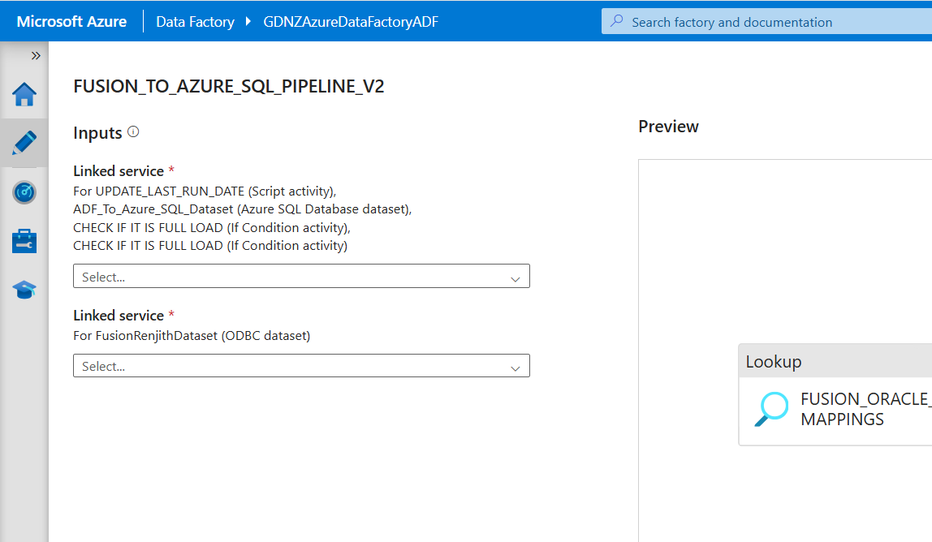This screenshot has width=932, height=542.
Task: Click the GDNZAzureDataFactoryADF breadcrumb
Action: coord(351,22)
